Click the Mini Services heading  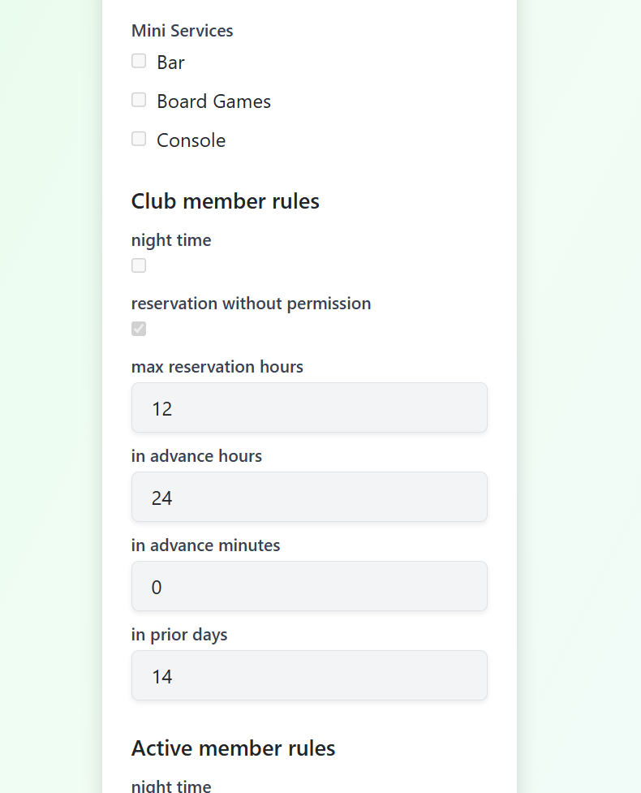pyautogui.click(x=182, y=31)
